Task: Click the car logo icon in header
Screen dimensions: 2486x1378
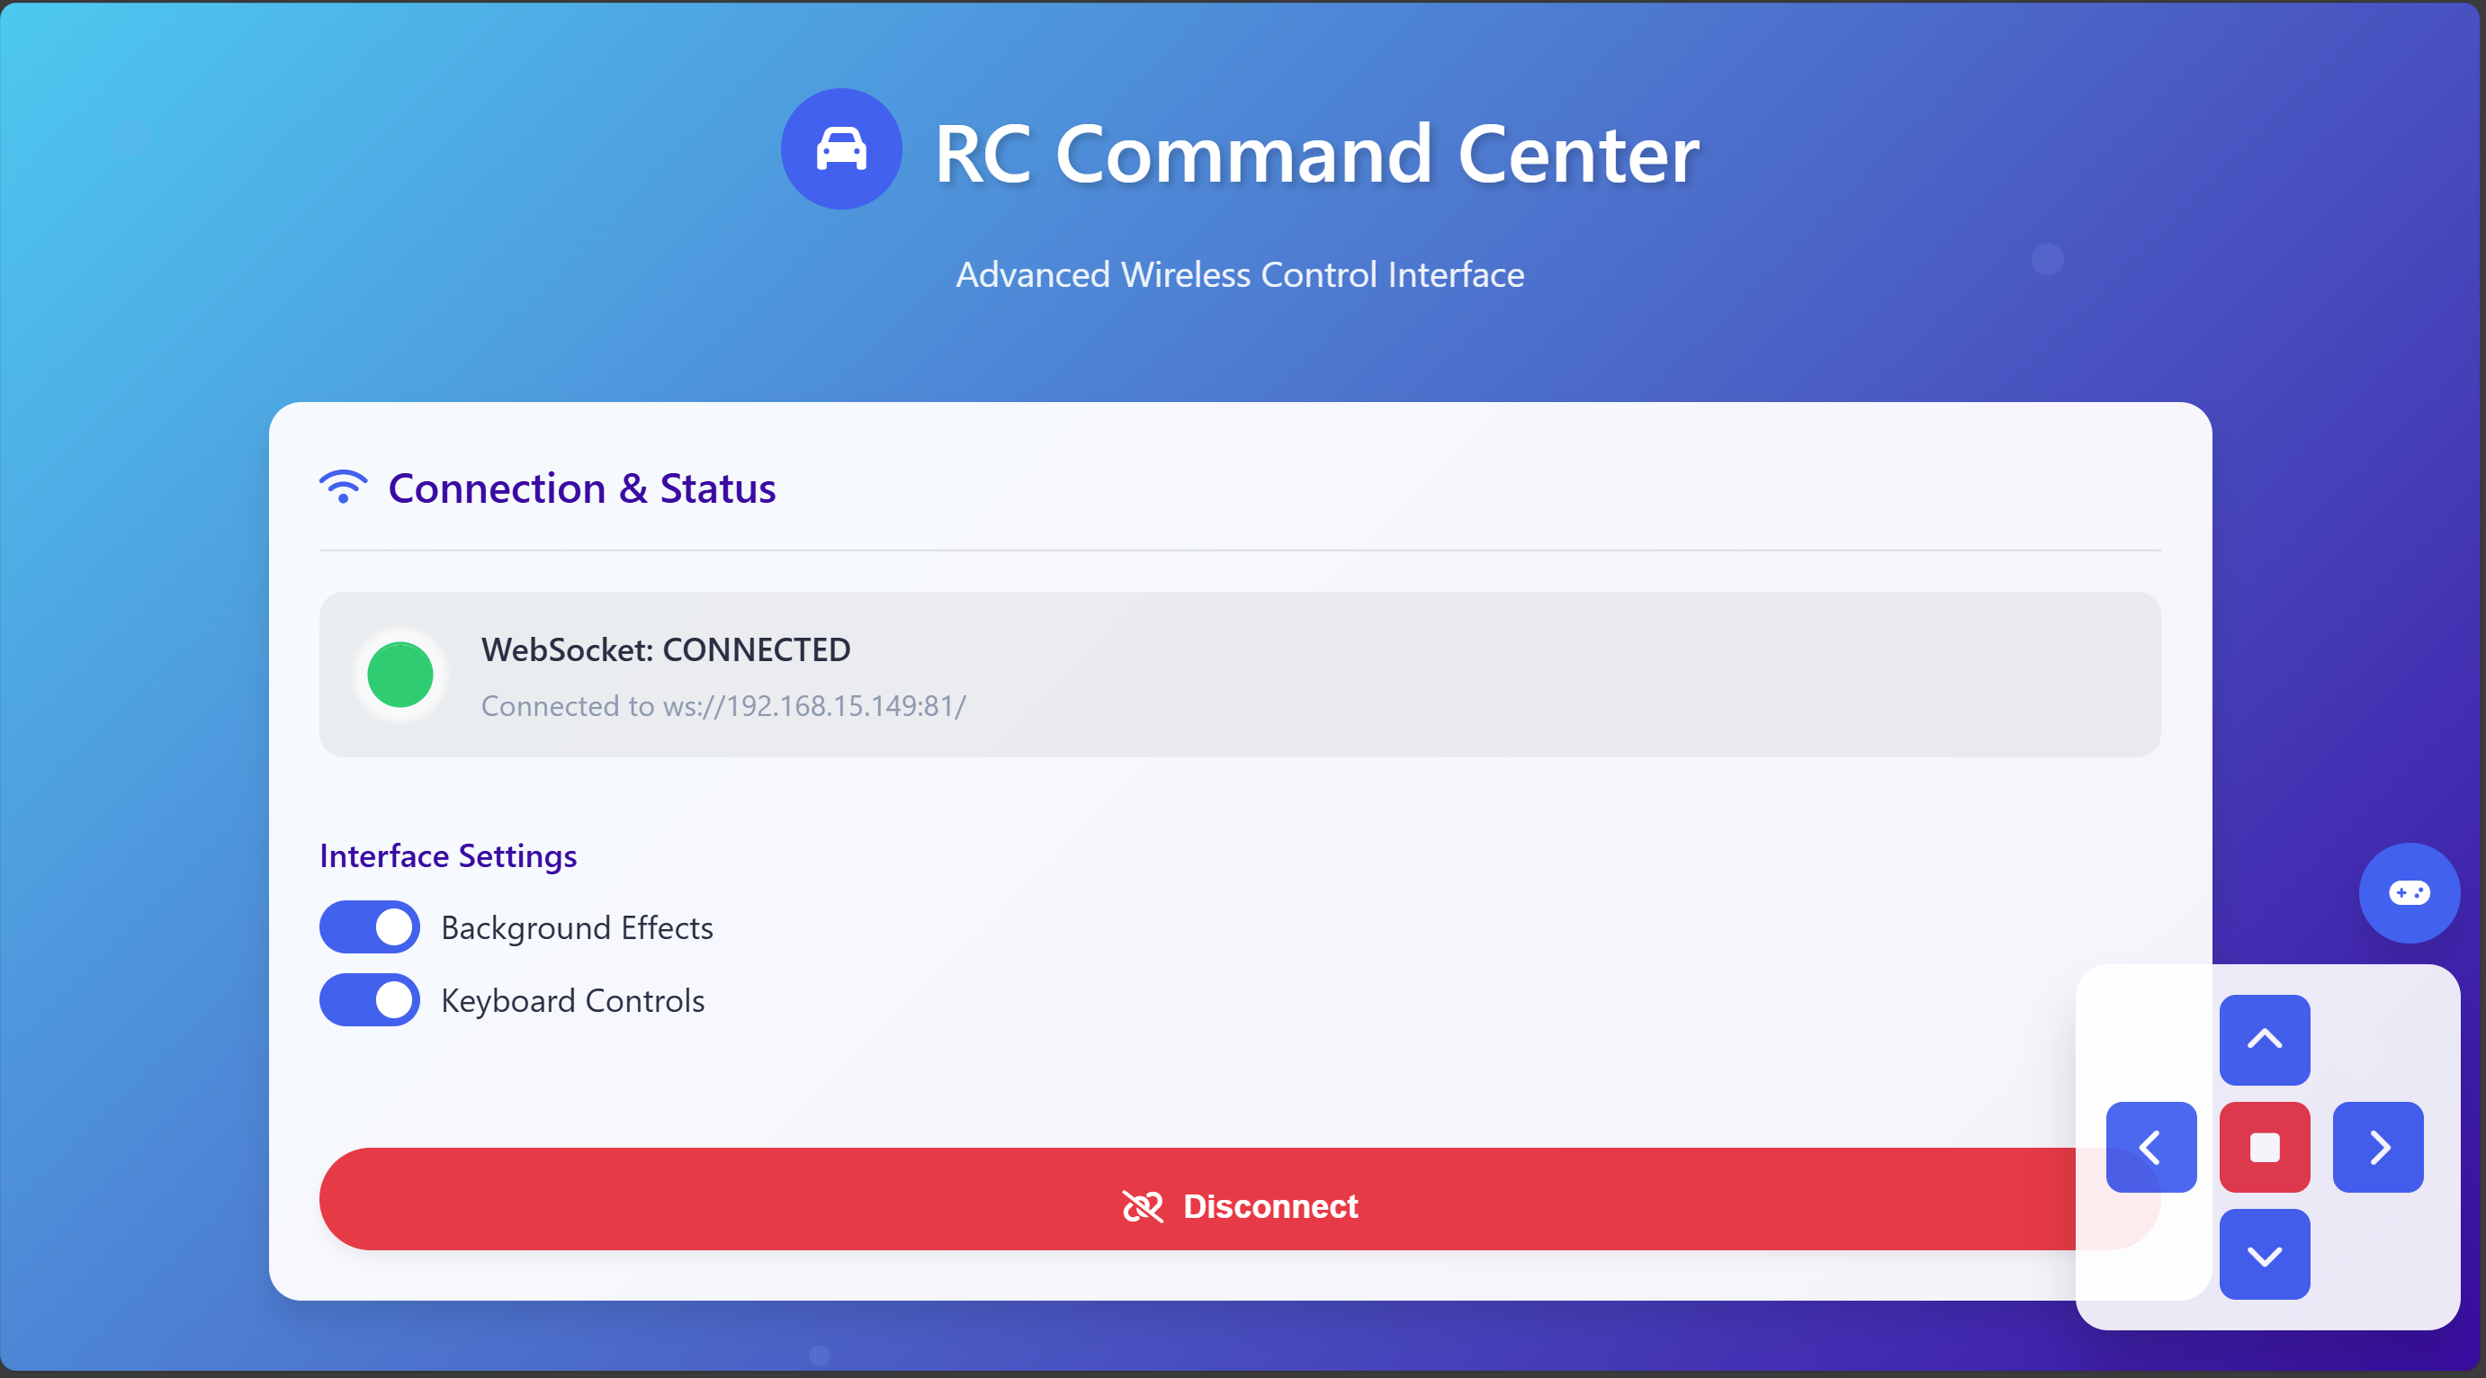Action: [x=840, y=149]
